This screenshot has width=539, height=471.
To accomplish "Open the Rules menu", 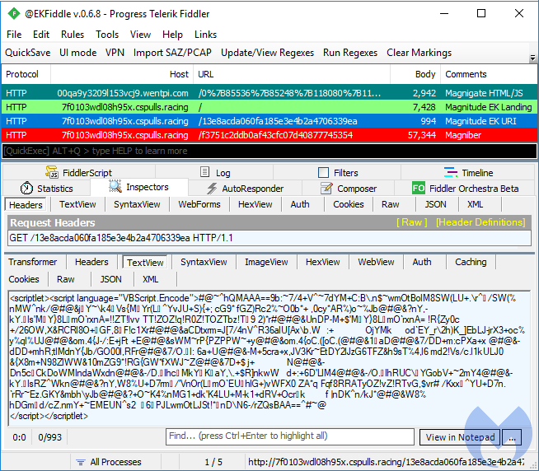I will pyautogui.click(x=73, y=35).
